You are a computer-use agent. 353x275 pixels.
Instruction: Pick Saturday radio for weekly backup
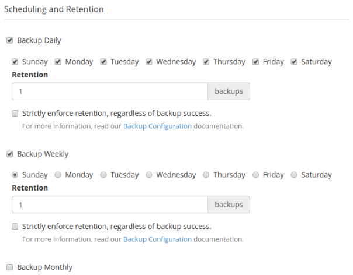295,175
